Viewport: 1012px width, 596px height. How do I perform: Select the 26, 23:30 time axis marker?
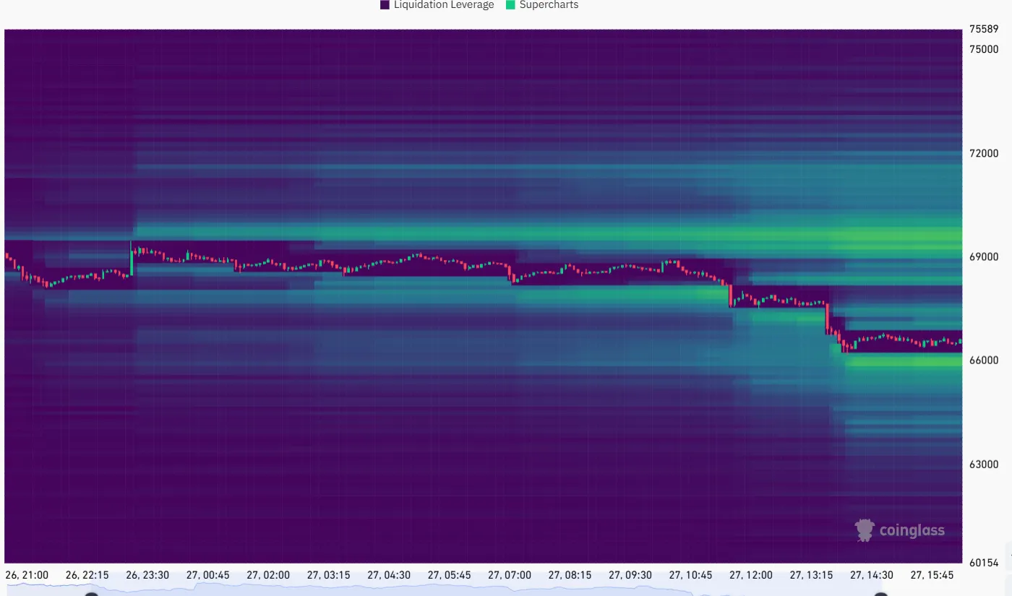point(147,575)
